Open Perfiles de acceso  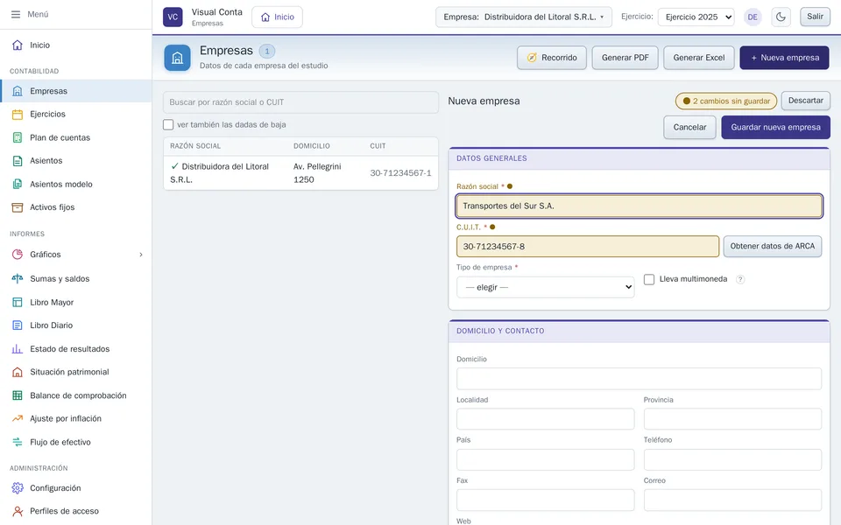[x=76, y=511]
